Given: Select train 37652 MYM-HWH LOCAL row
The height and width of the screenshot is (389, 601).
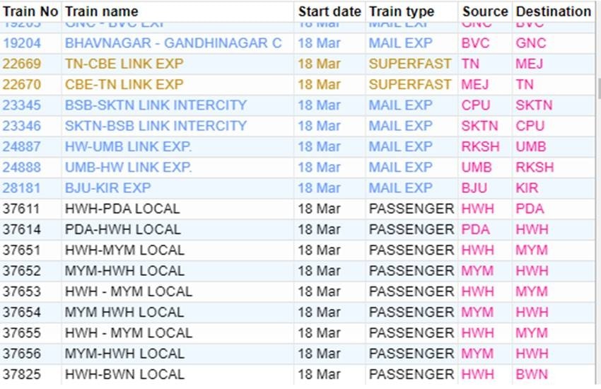Looking at the screenshot, I should point(298,271).
